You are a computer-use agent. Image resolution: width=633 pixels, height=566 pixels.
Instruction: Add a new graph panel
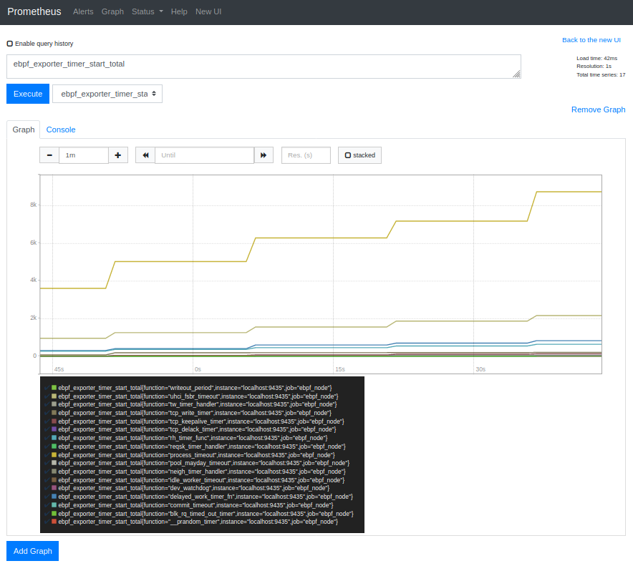point(32,551)
